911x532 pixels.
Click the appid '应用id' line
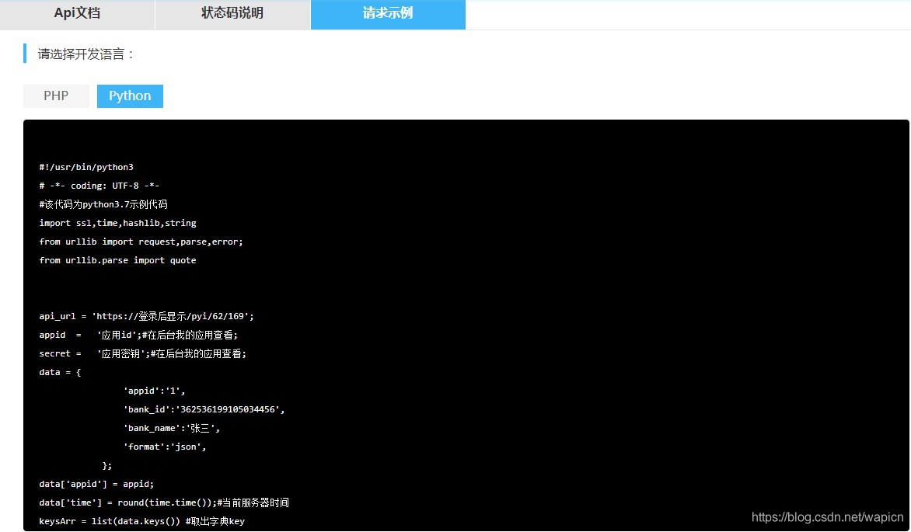138,335
